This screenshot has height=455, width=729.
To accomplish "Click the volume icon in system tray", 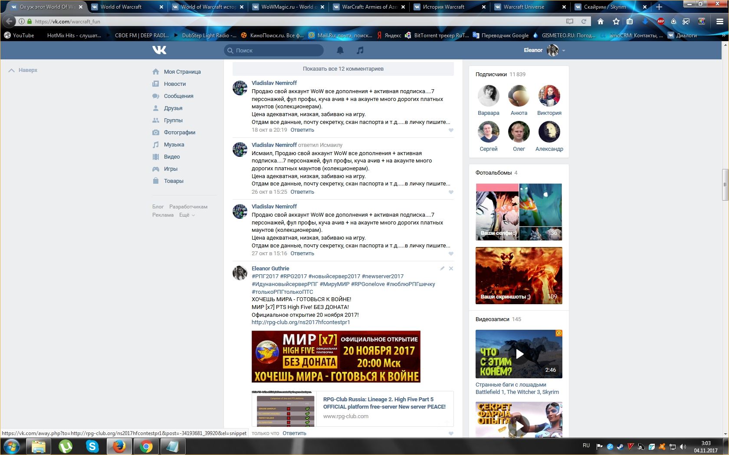I will [683, 446].
